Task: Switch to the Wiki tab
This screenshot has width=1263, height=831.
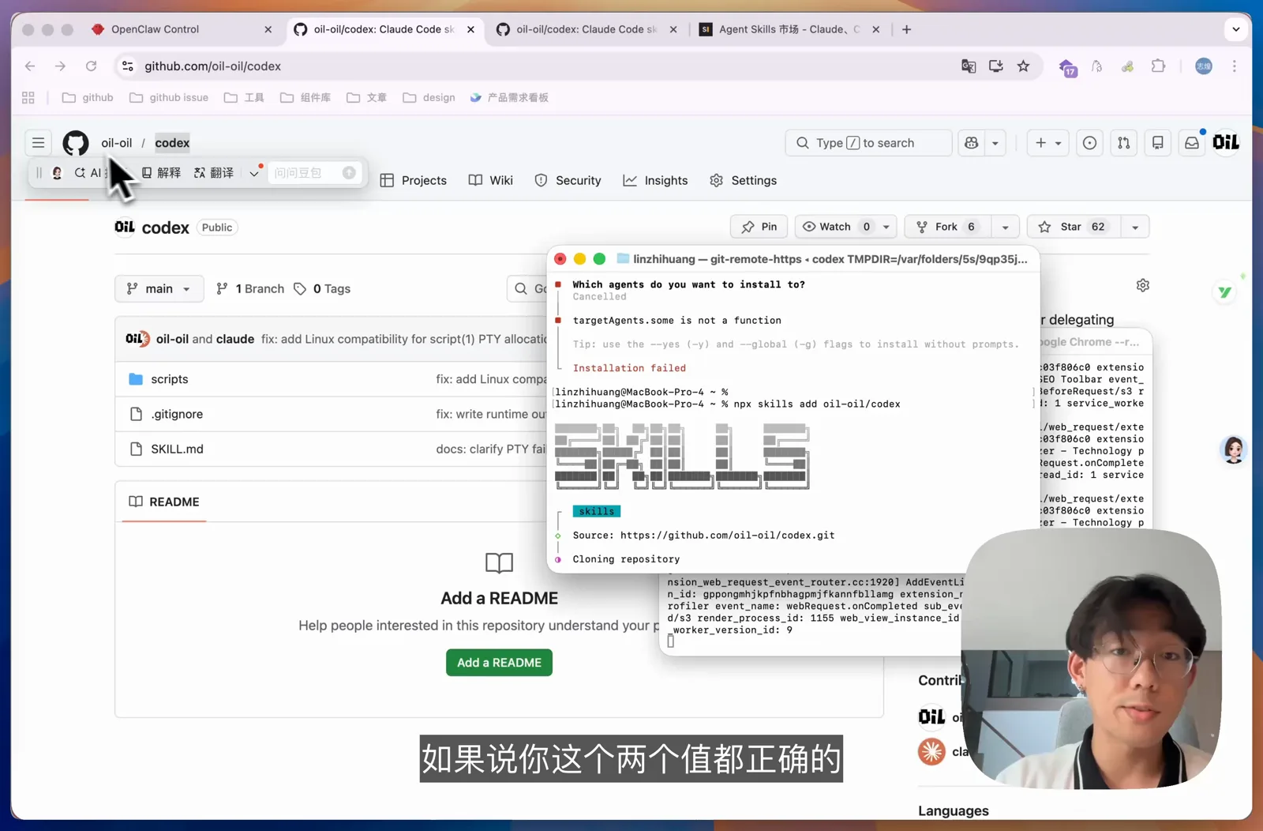Action: 491,180
